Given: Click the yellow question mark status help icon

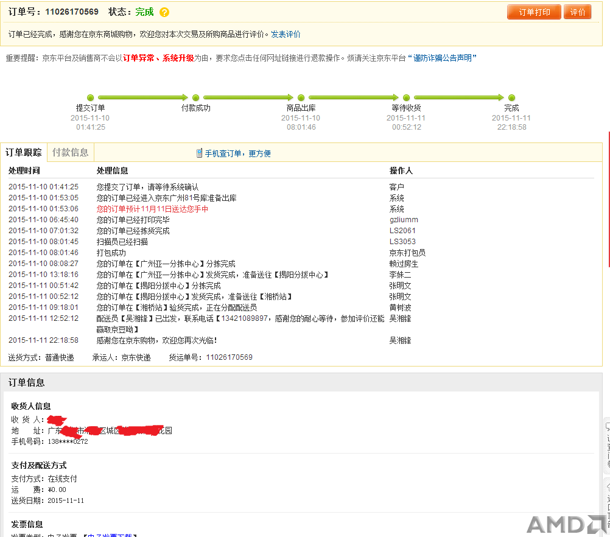Looking at the screenshot, I should [164, 12].
